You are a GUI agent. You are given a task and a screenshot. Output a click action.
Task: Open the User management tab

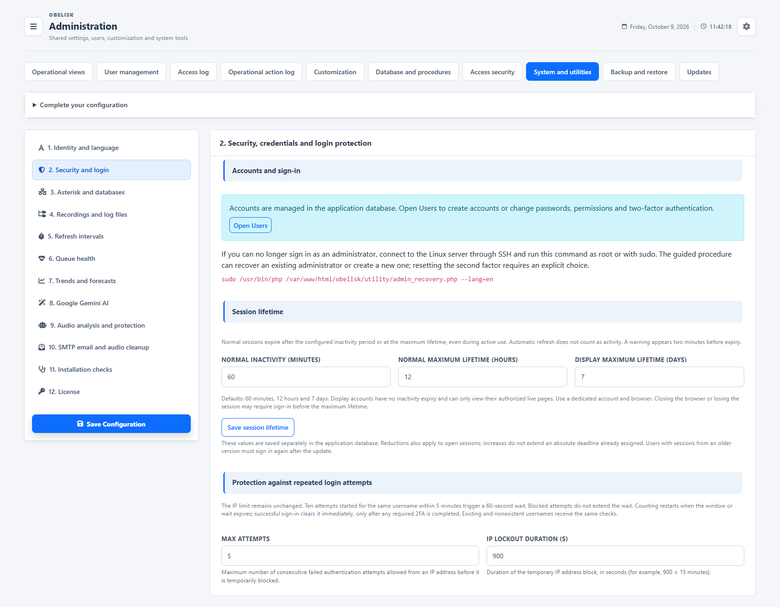(x=131, y=71)
